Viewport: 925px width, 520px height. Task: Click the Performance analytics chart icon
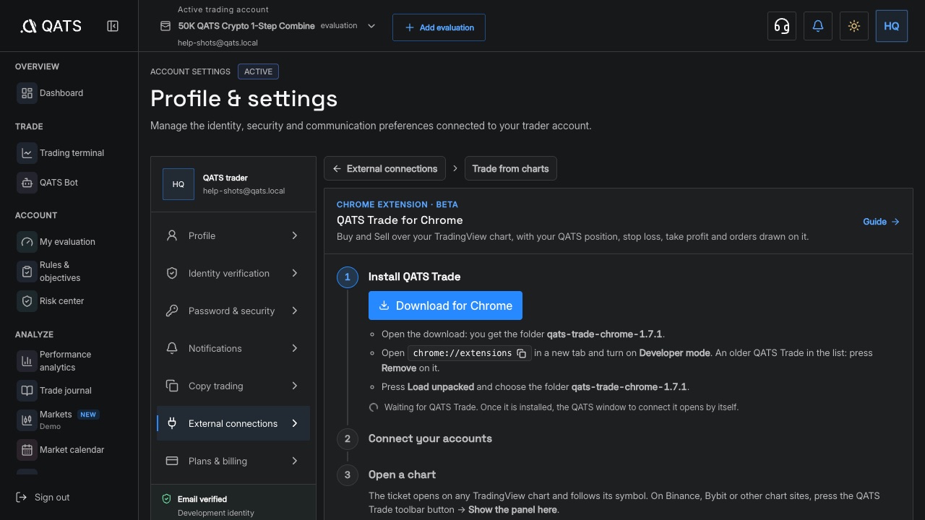pos(27,360)
